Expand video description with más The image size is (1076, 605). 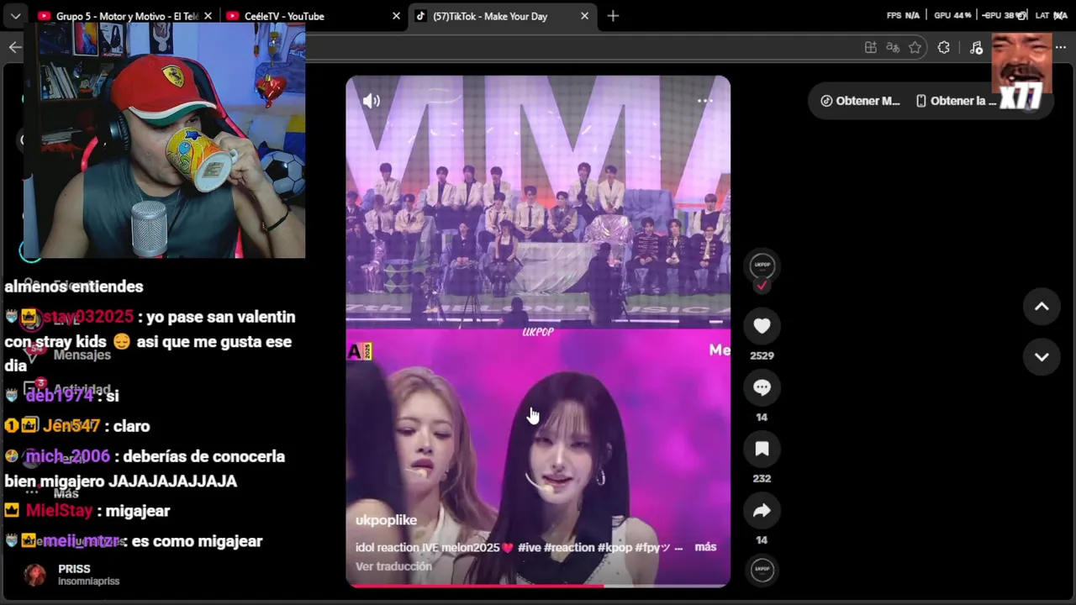(x=705, y=547)
